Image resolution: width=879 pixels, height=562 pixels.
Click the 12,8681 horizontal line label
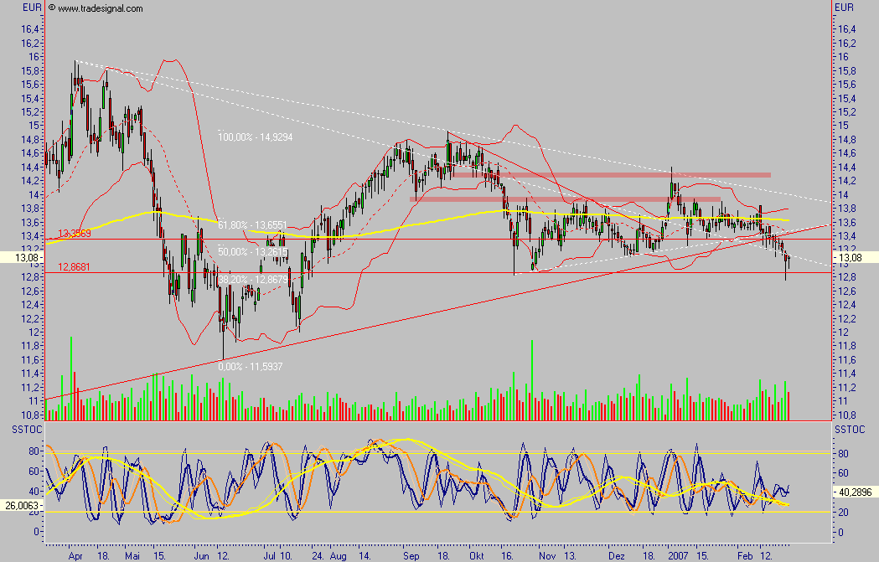point(75,267)
